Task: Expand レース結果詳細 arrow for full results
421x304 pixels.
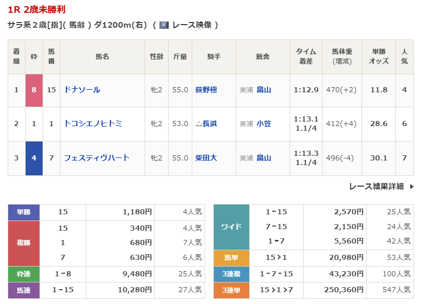Action: [x=411, y=187]
